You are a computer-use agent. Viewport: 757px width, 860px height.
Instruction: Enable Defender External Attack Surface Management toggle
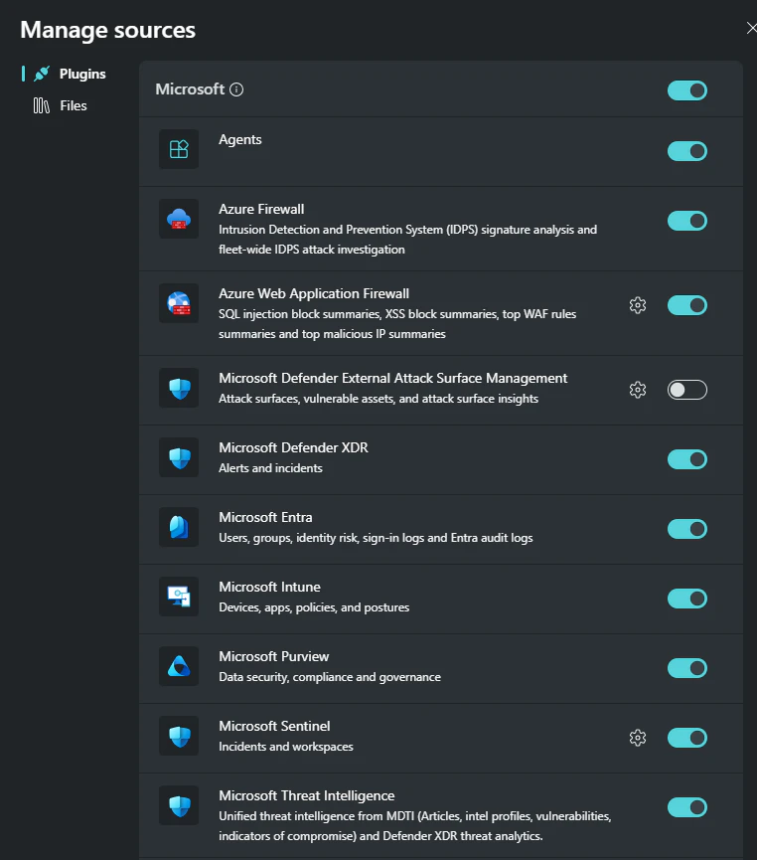686,390
